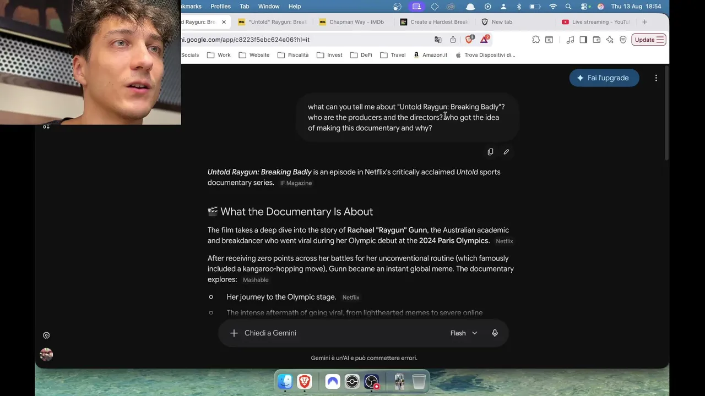The height and width of the screenshot is (396, 705).
Task: Open the DeFi bookmark folder
Action: click(x=361, y=55)
